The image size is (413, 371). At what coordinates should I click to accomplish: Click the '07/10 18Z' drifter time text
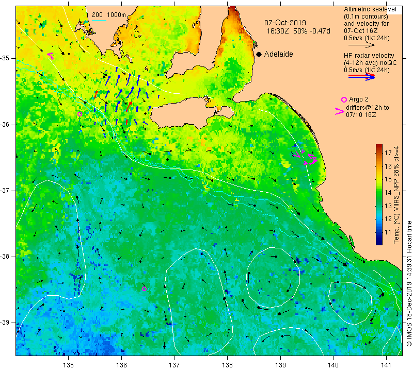click(361, 114)
